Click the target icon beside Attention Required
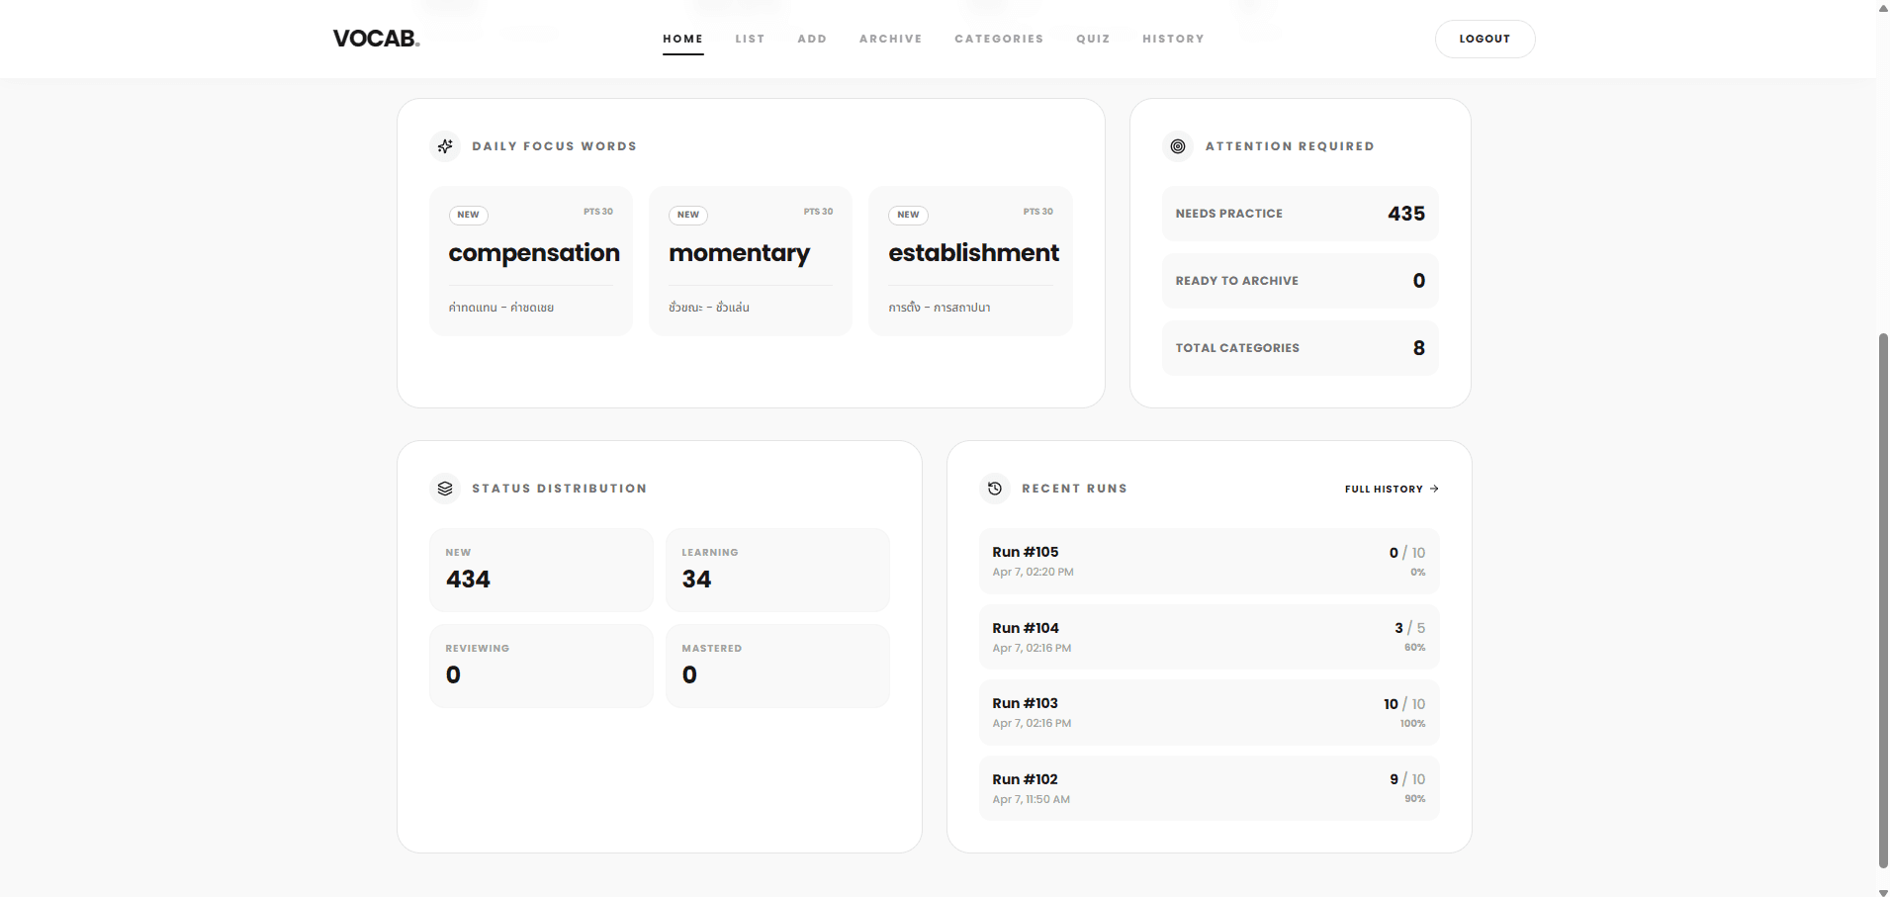 click(1177, 146)
